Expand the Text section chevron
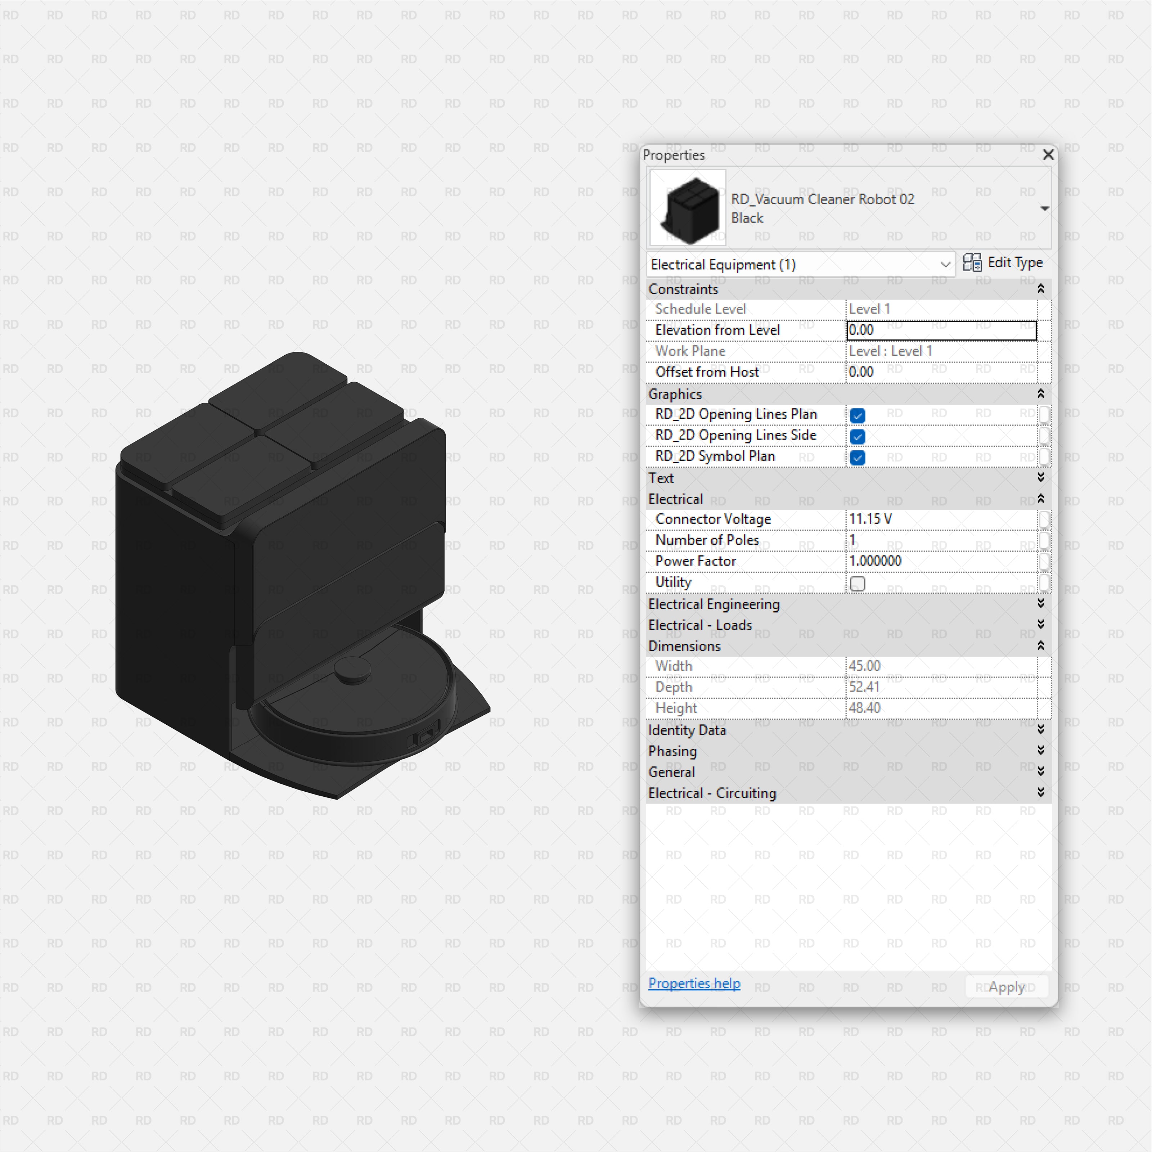Image resolution: width=1152 pixels, height=1152 pixels. 1040,478
